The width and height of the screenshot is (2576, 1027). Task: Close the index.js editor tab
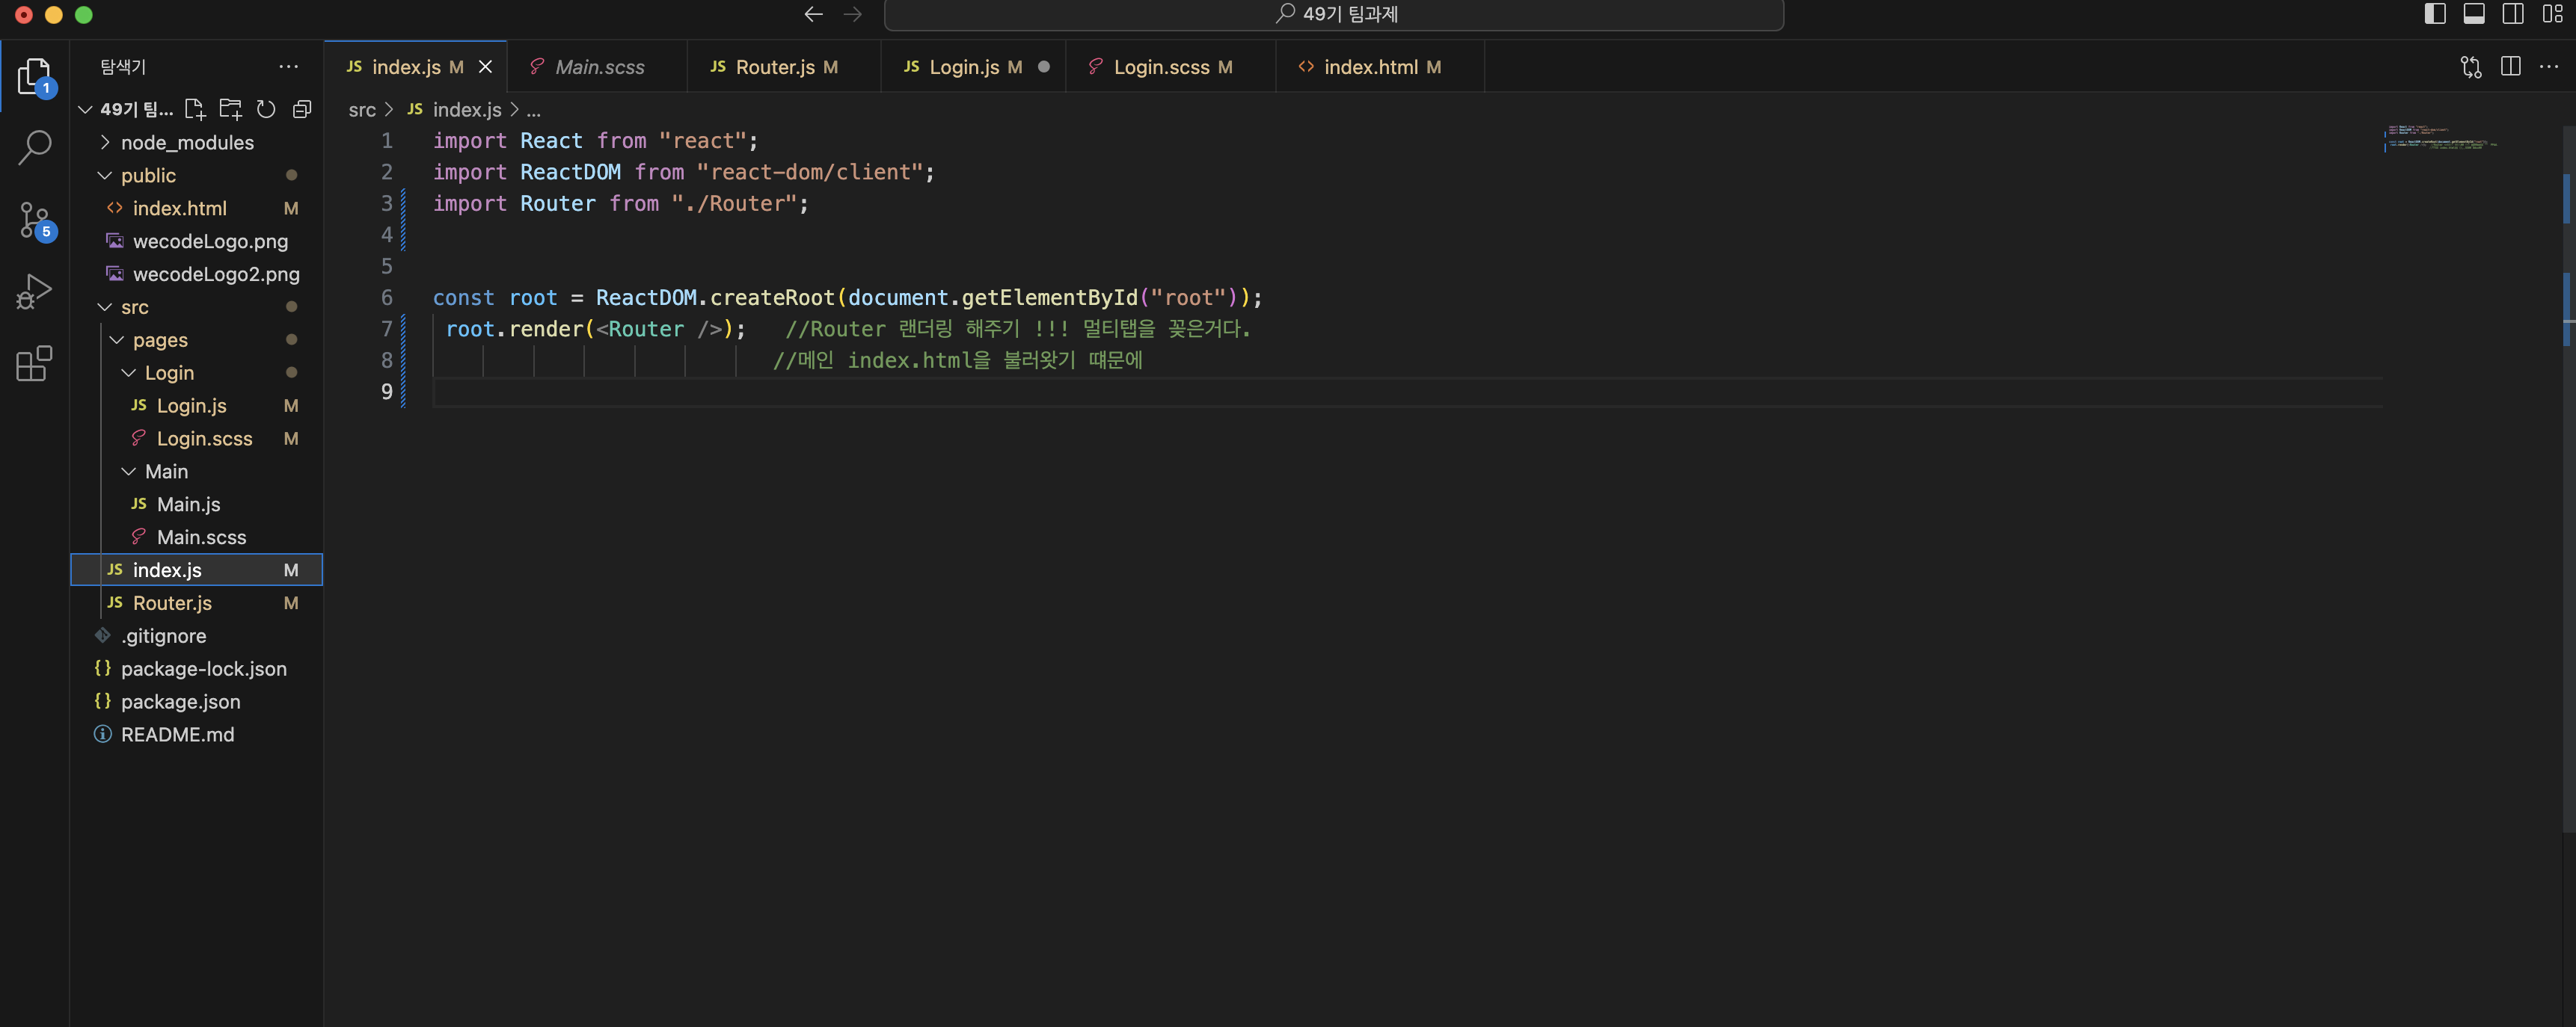click(486, 67)
